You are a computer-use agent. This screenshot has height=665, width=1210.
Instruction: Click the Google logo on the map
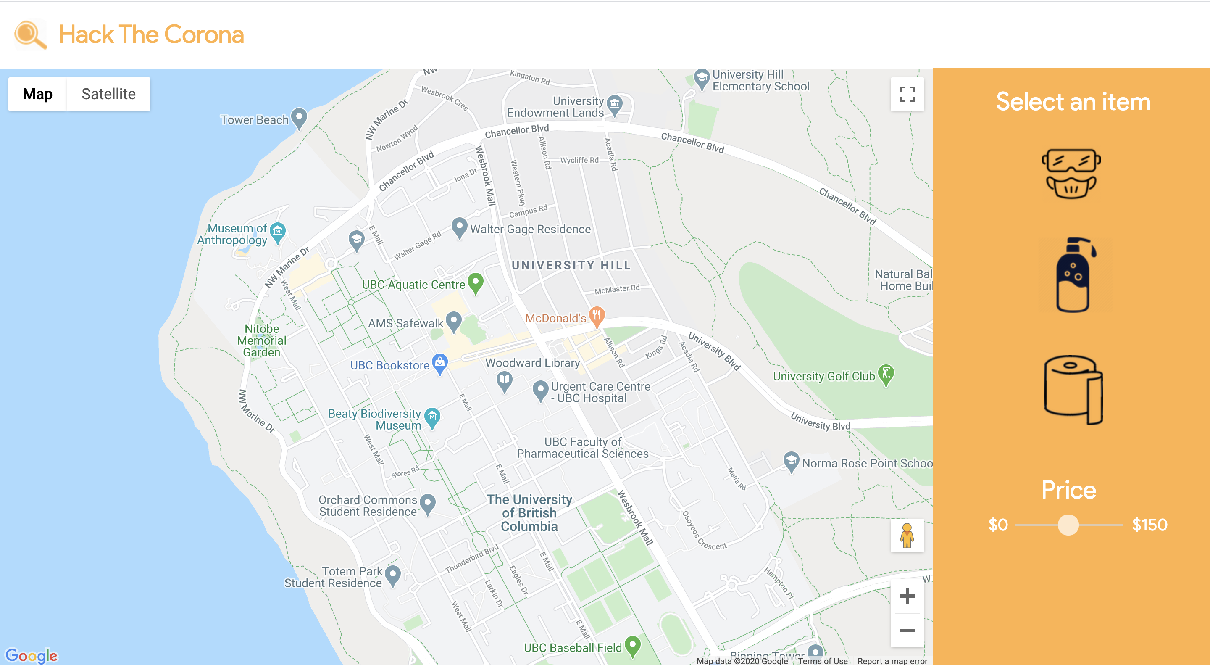(x=31, y=655)
